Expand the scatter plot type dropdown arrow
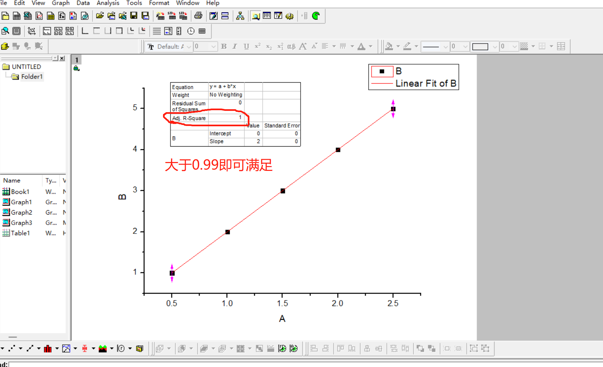This screenshot has width=603, height=367. [20, 349]
